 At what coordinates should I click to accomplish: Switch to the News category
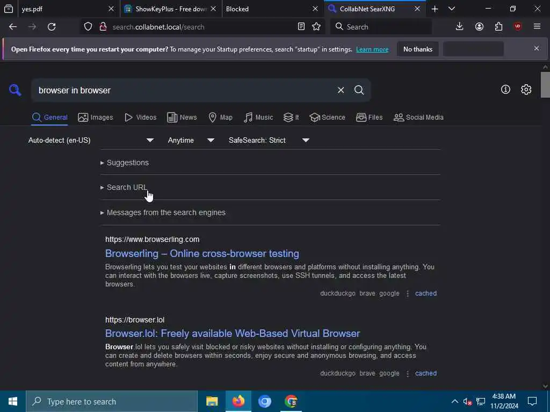pos(182,117)
